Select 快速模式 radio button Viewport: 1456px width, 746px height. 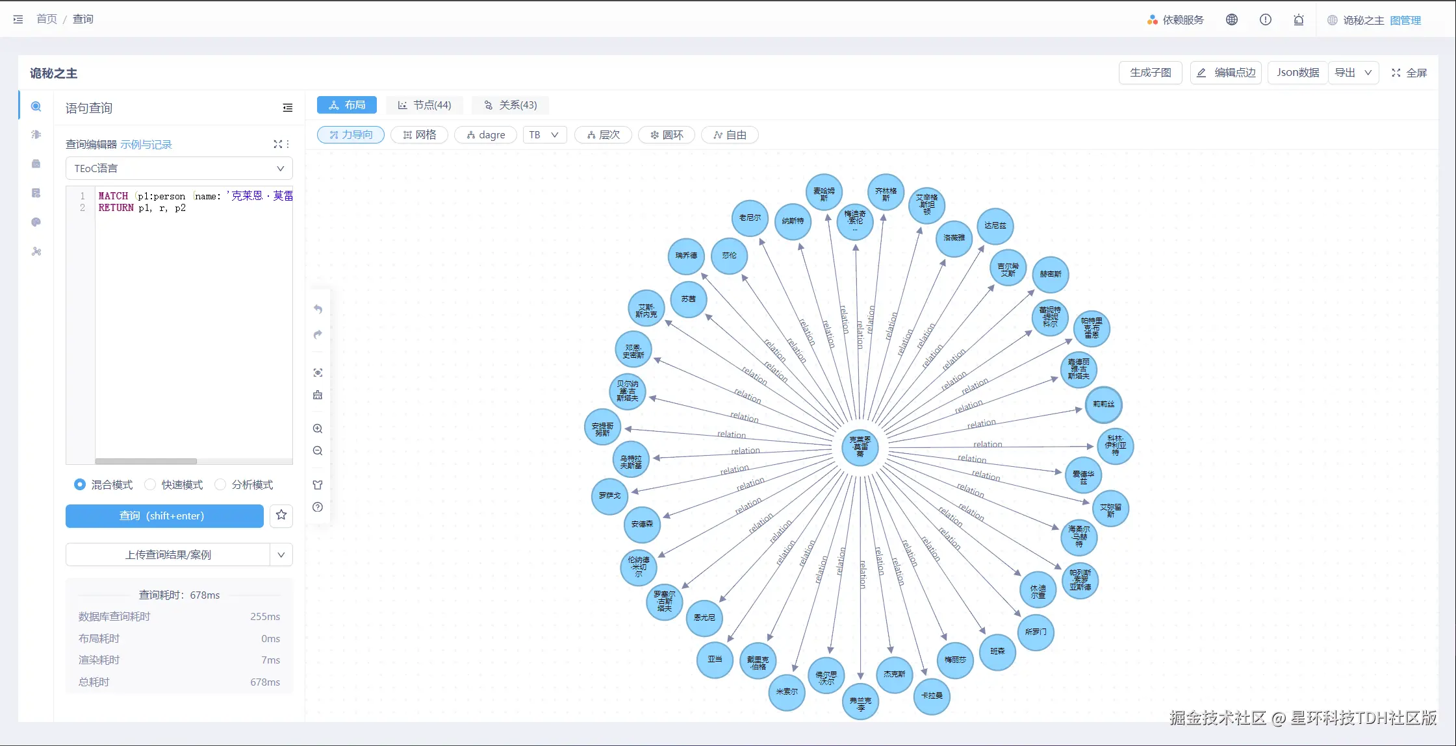[150, 484]
